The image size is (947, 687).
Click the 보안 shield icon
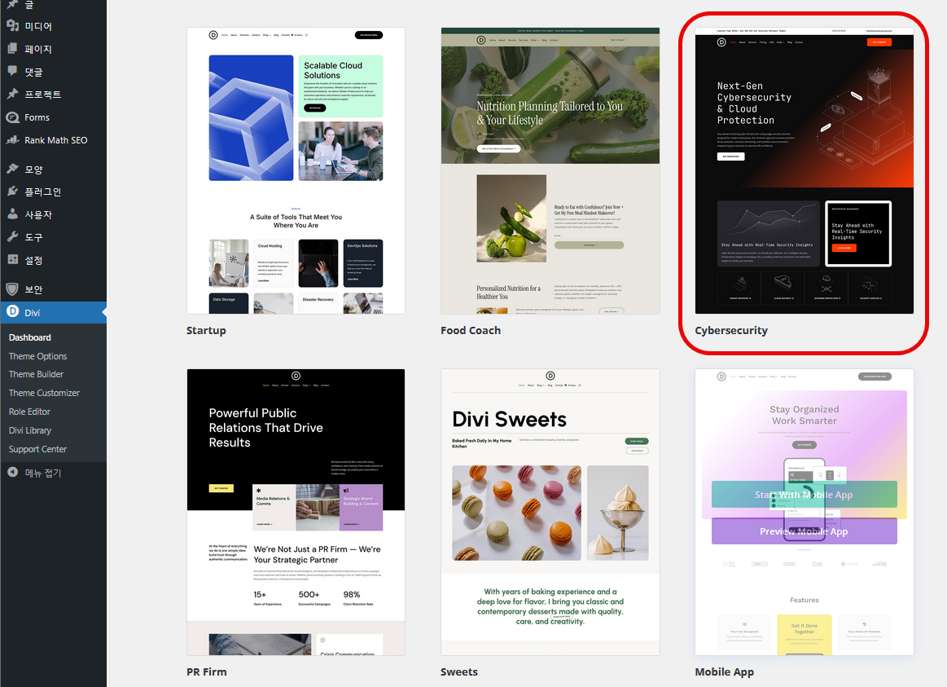(x=13, y=288)
